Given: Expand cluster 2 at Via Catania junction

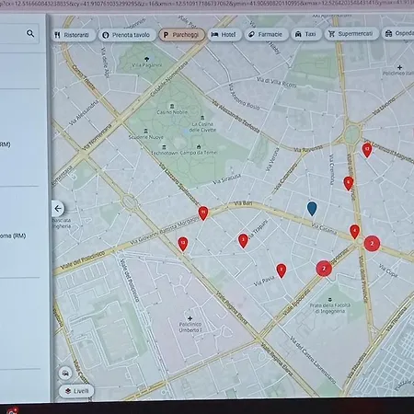Looking at the screenshot, I should coord(372,244).
